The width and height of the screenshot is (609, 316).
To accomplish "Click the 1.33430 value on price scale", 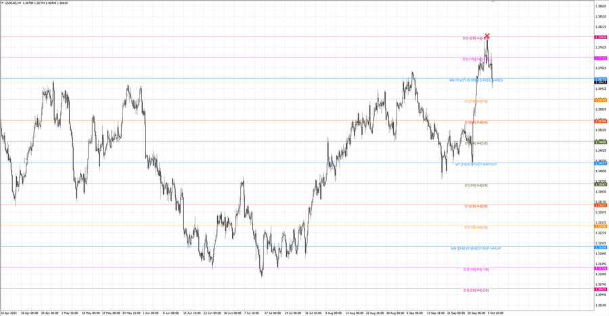I will [x=602, y=192].
